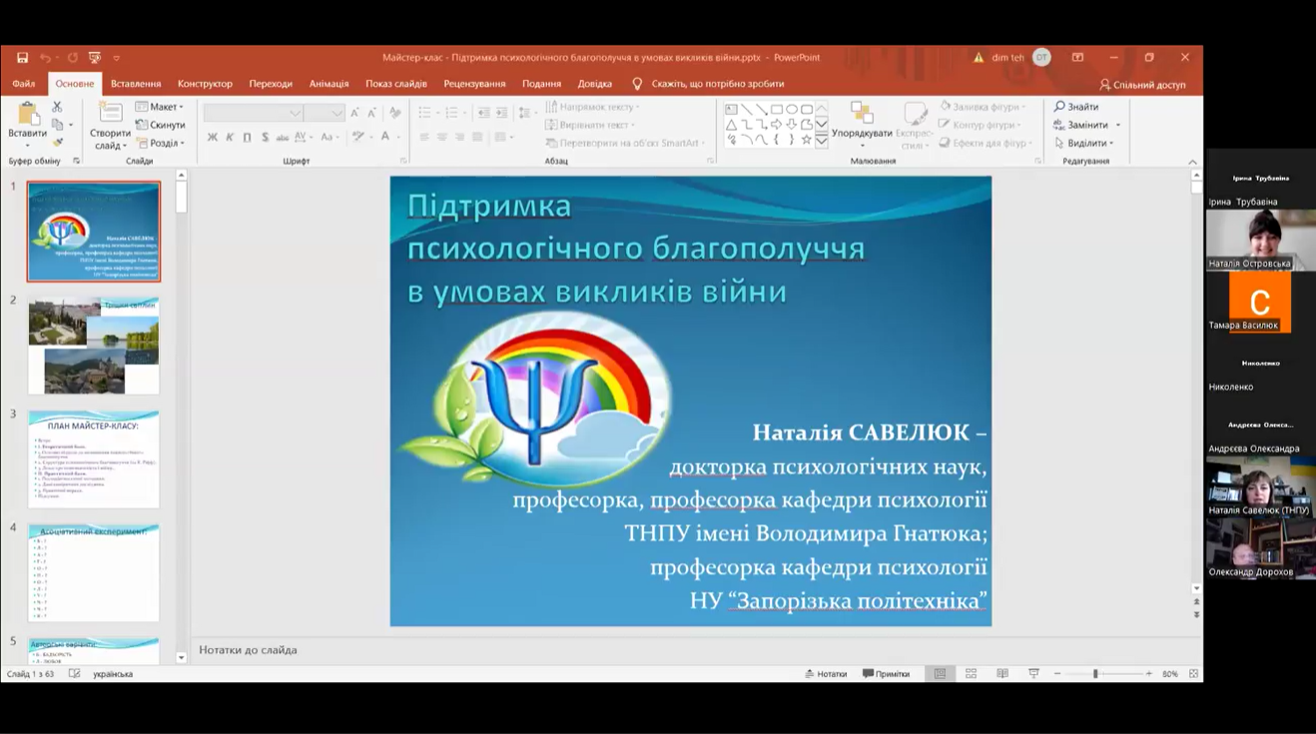Click the Скинути reset button

click(x=160, y=125)
